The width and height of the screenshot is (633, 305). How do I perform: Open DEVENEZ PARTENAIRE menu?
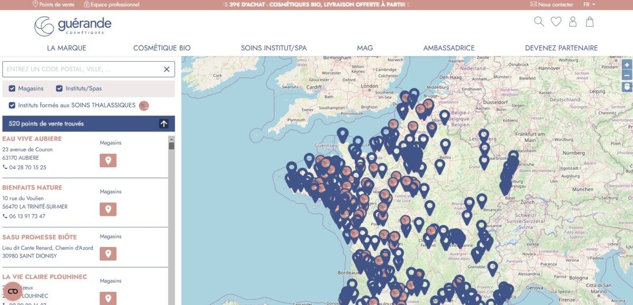(561, 48)
